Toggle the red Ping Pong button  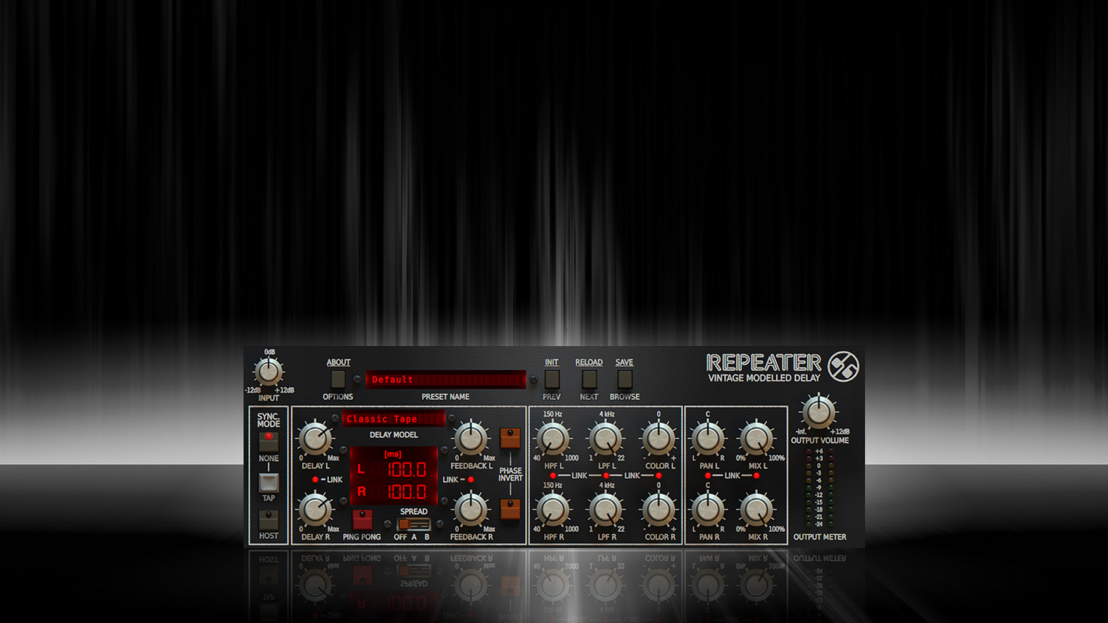362,519
